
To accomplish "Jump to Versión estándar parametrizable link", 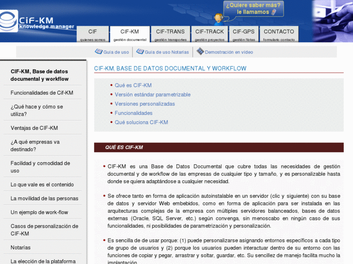I will [152, 94].
